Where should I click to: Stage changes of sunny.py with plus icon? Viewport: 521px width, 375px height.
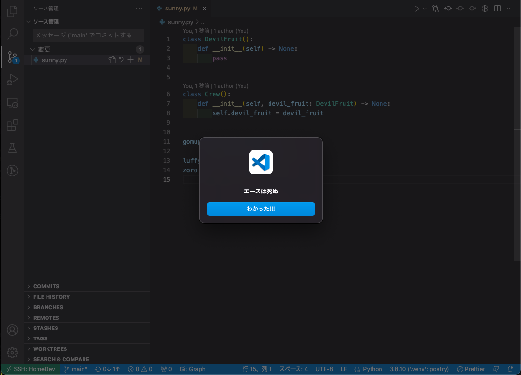click(130, 60)
